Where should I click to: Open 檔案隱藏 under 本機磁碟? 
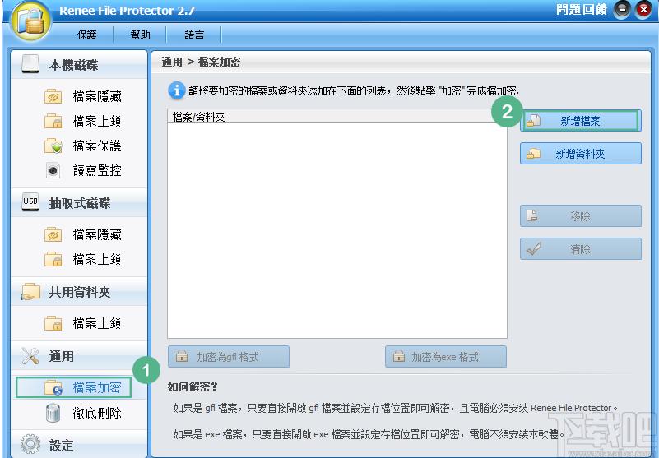97,97
